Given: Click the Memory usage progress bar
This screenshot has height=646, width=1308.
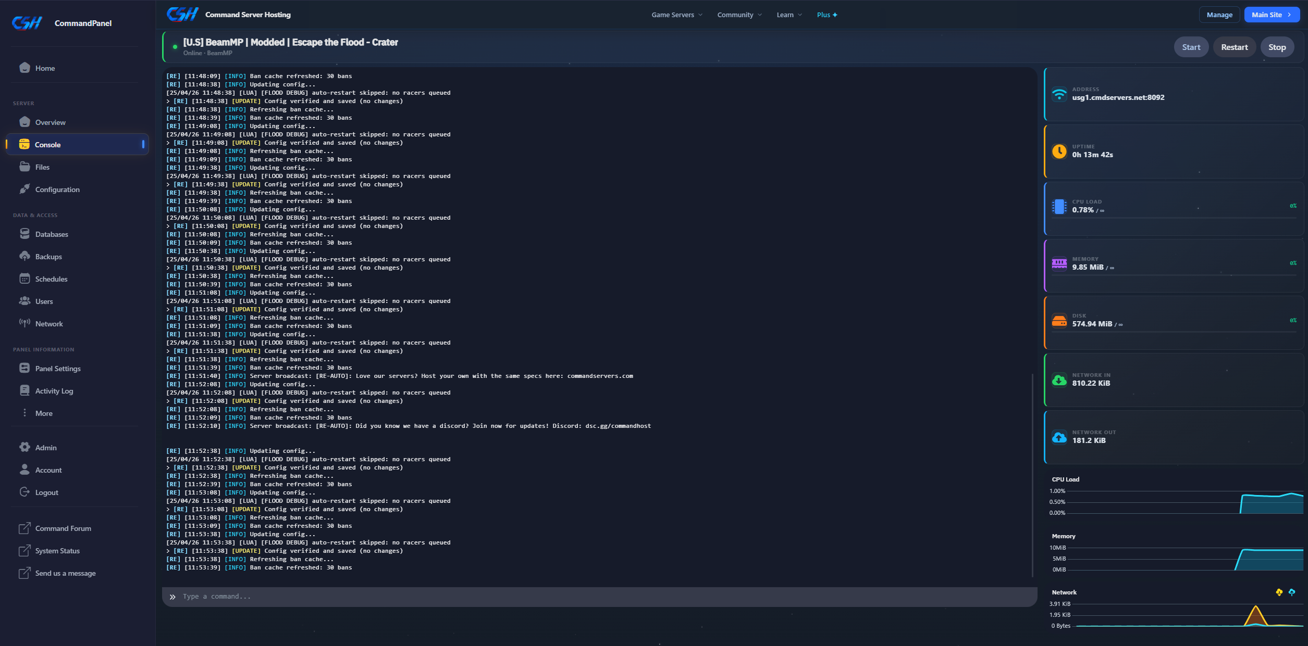Looking at the screenshot, I should (x=1174, y=275).
